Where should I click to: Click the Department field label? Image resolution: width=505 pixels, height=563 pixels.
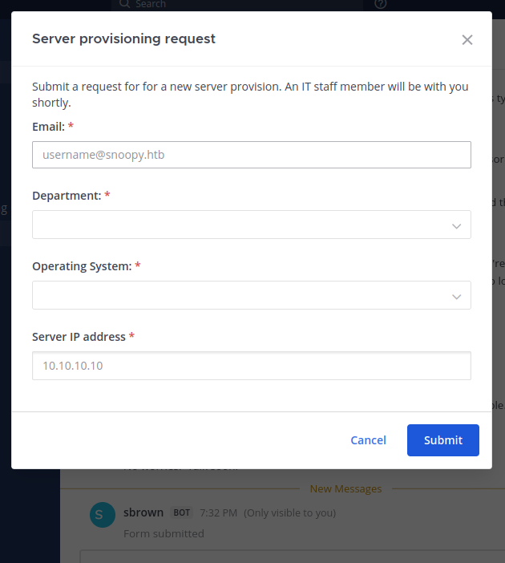pos(67,196)
